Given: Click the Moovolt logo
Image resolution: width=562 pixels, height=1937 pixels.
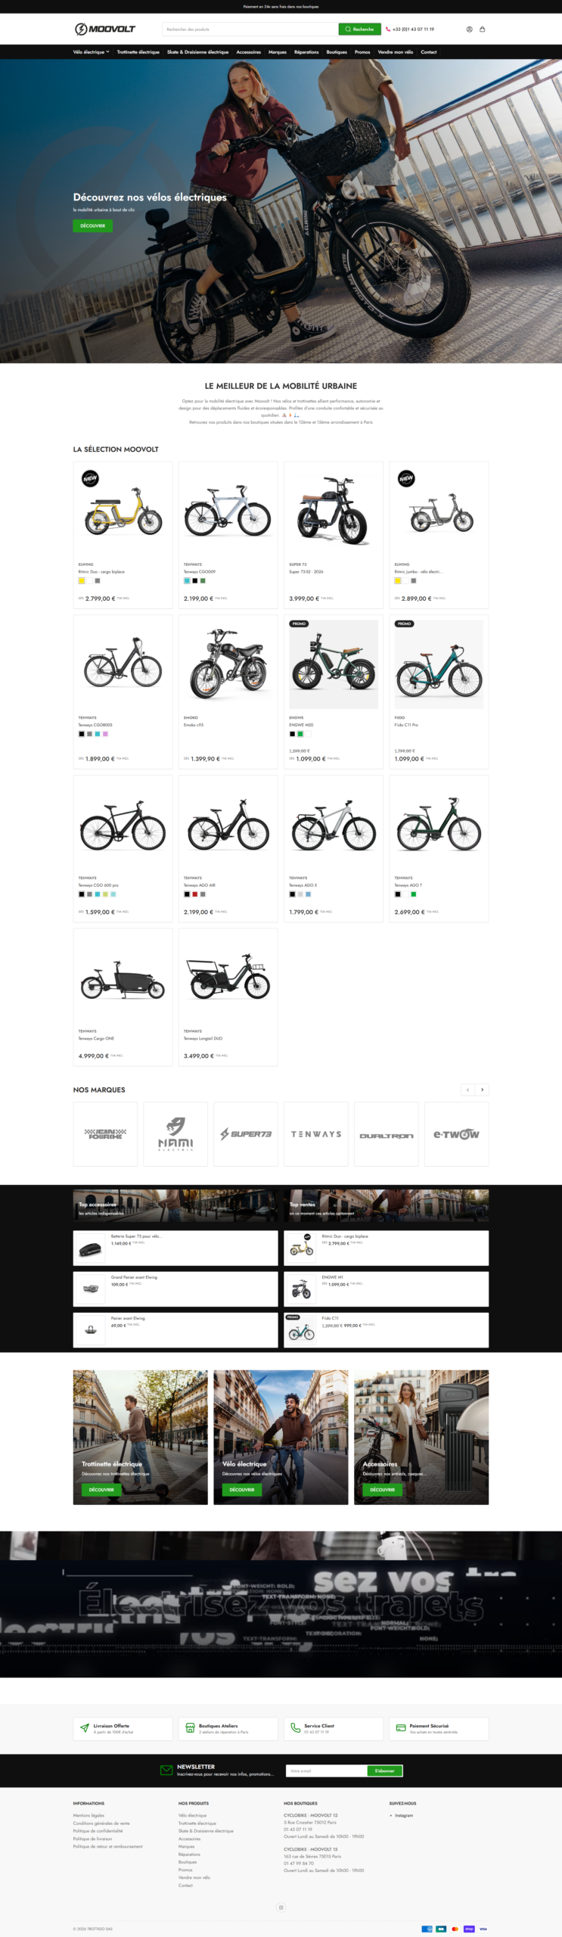Looking at the screenshot, I should tap(105, 30).
